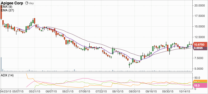Click the large red first candlestick
Image resolution: width=208 pixels, height=94 pixels.
tap(1, 12)
